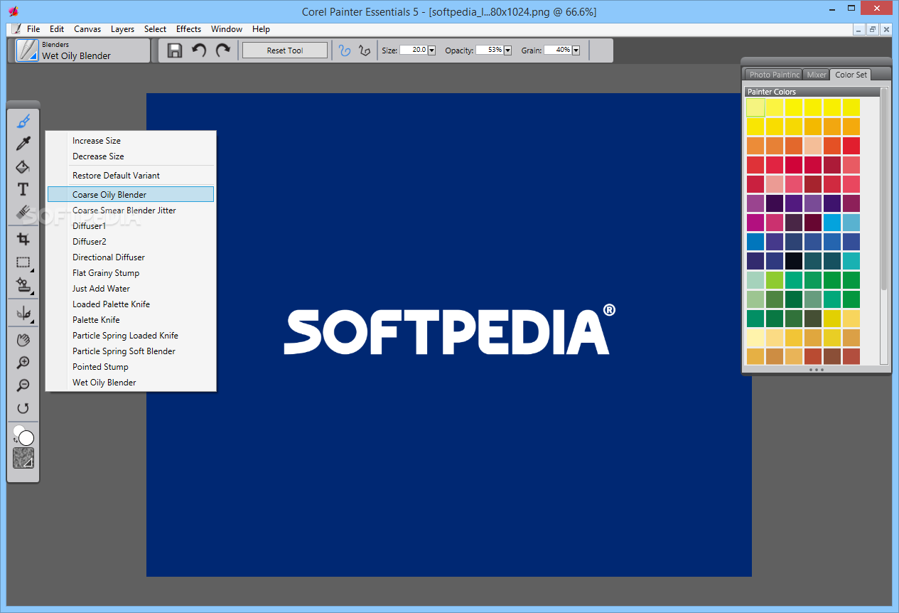Screen dimensions: 899x613
Task: Click the Painter Colors panel header
Action: [812, 92]
